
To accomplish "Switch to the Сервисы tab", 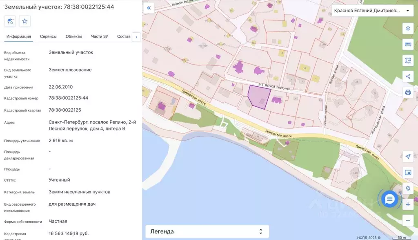I will pyautogui.click(x=49, y=36).
